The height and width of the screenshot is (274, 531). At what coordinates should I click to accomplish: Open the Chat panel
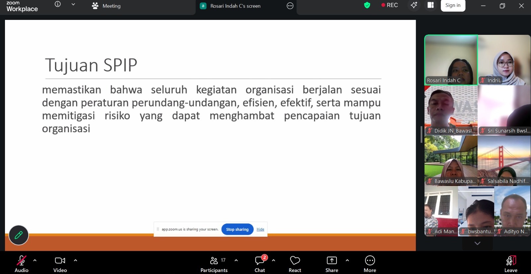click(260, 264)
